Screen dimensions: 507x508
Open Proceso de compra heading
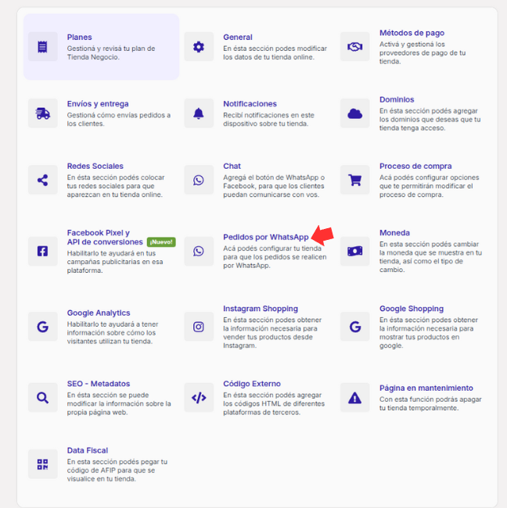click(x=415, y=166)
